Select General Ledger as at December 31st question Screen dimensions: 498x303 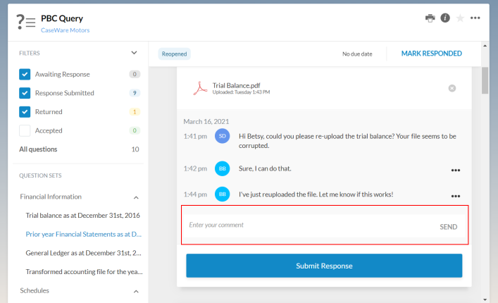pos(84,252)
